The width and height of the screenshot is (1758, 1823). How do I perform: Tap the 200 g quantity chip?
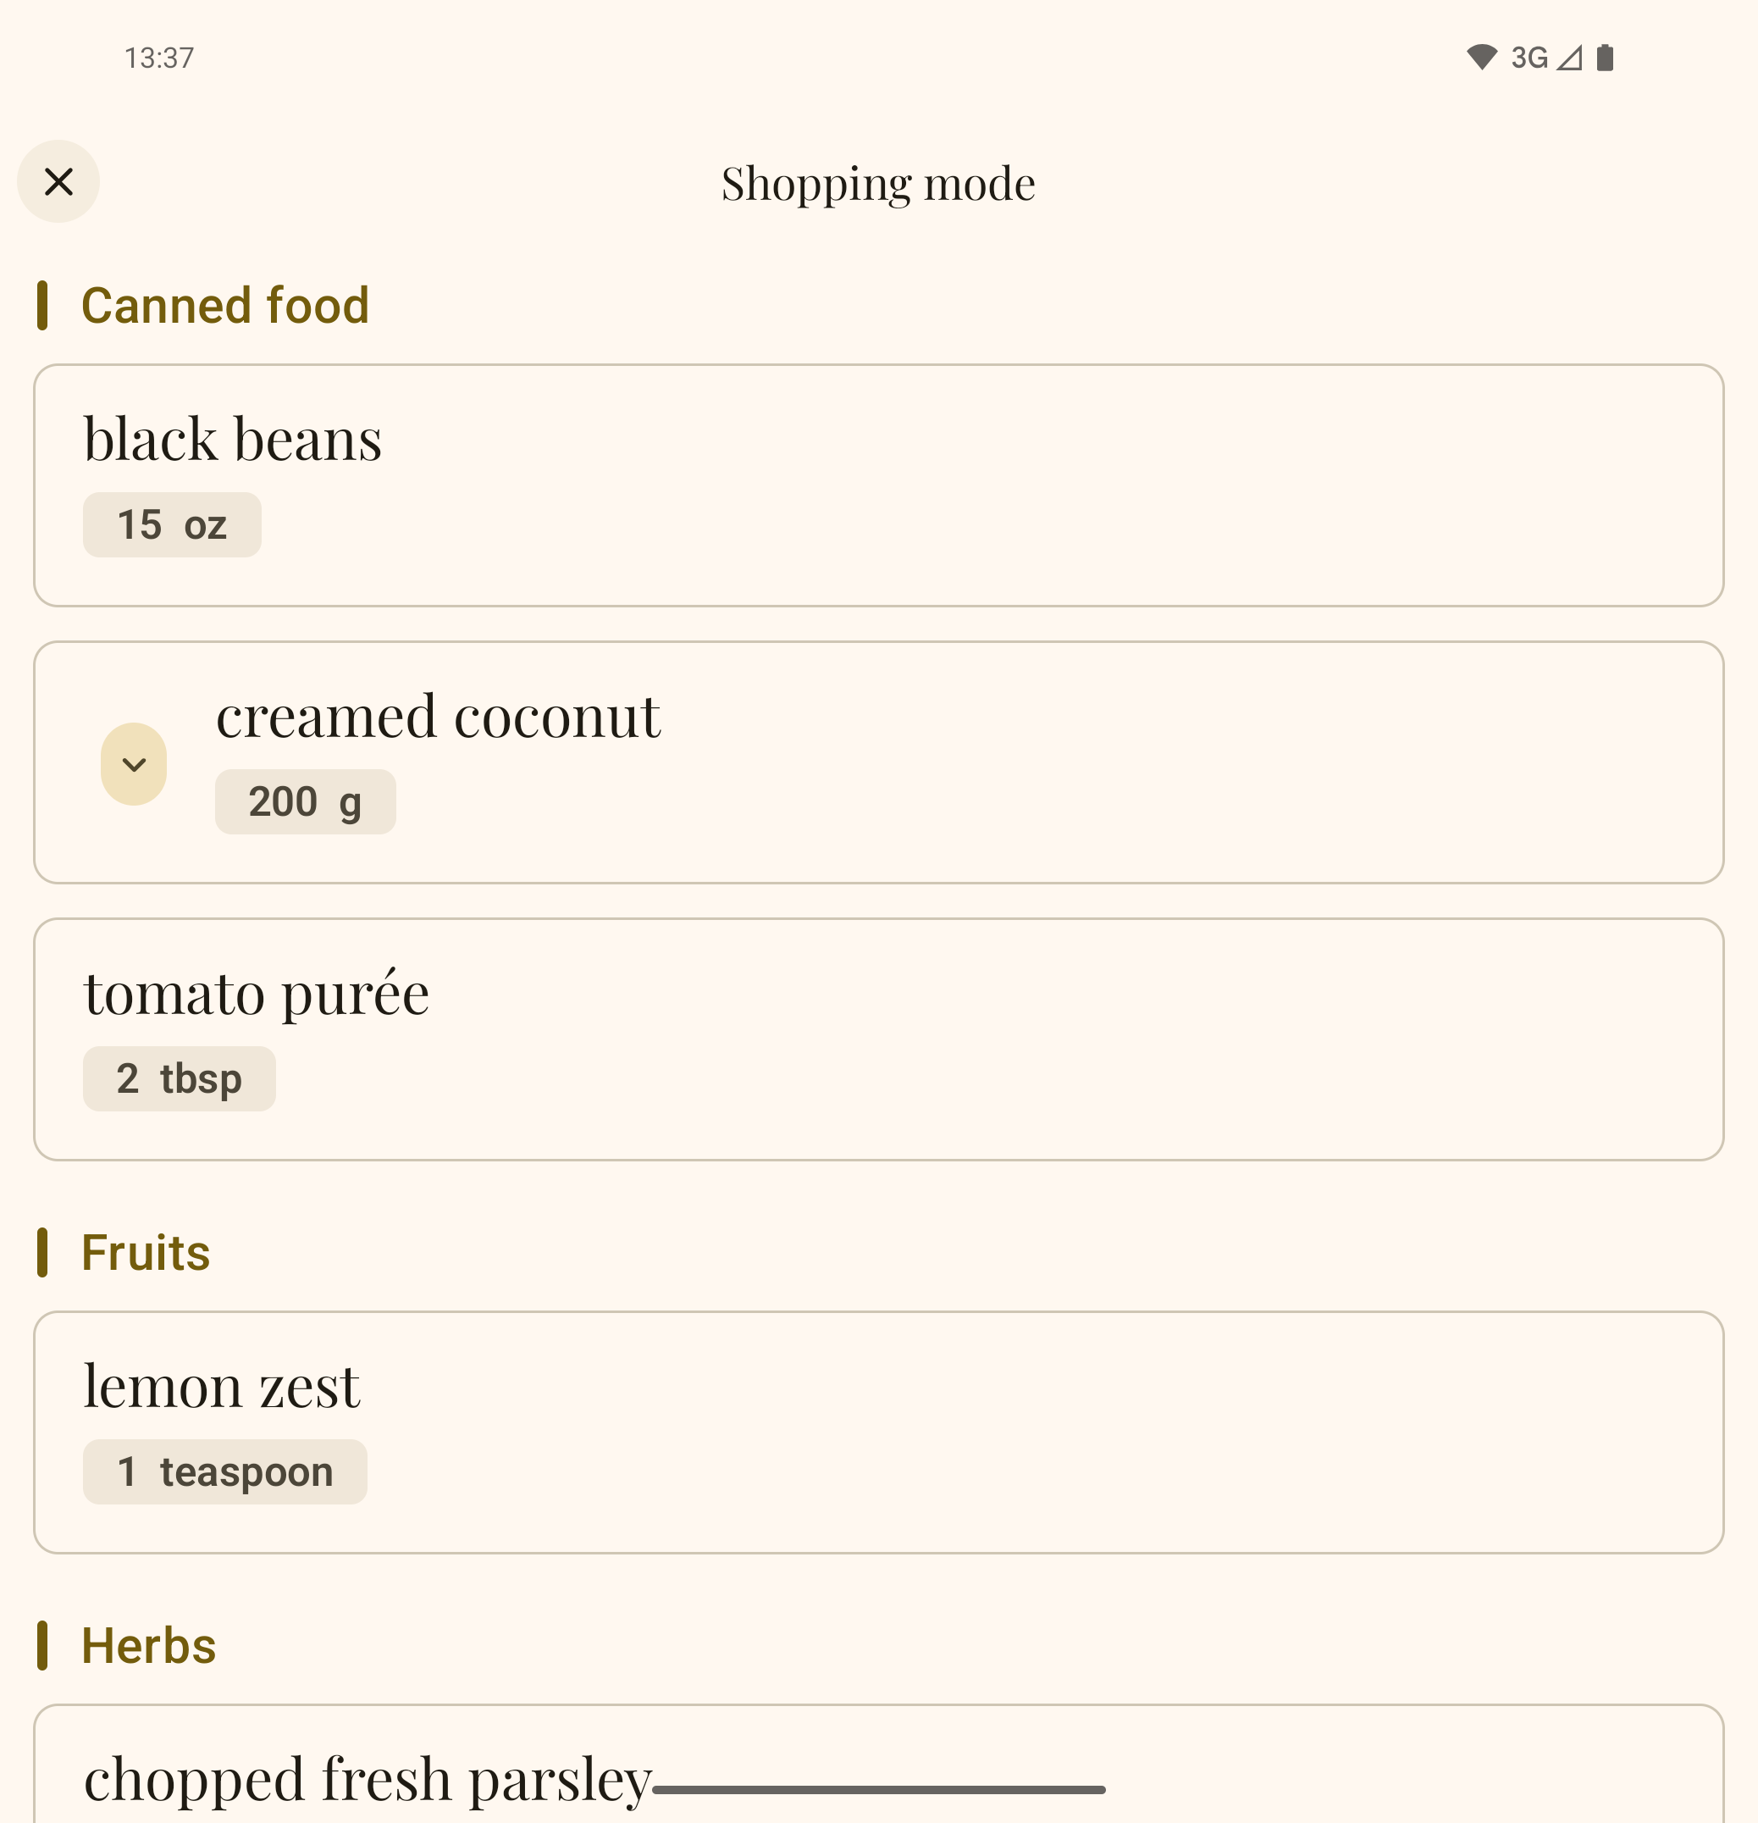[x=305, y=801]
